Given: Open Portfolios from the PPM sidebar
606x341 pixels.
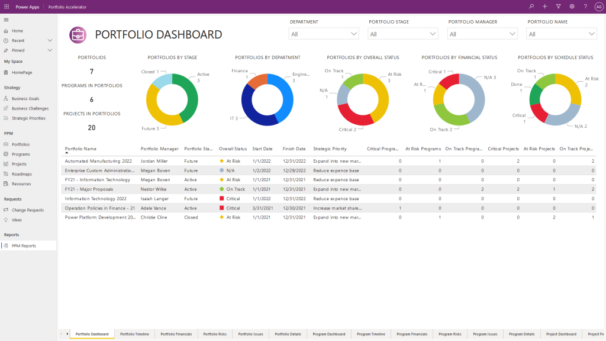Looking at the screenshot, I should [22, 144].
